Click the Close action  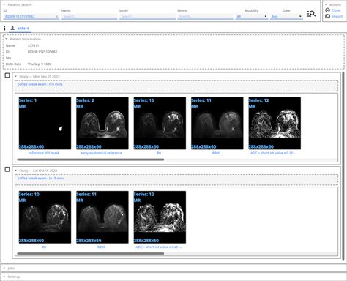coord(333,10)
